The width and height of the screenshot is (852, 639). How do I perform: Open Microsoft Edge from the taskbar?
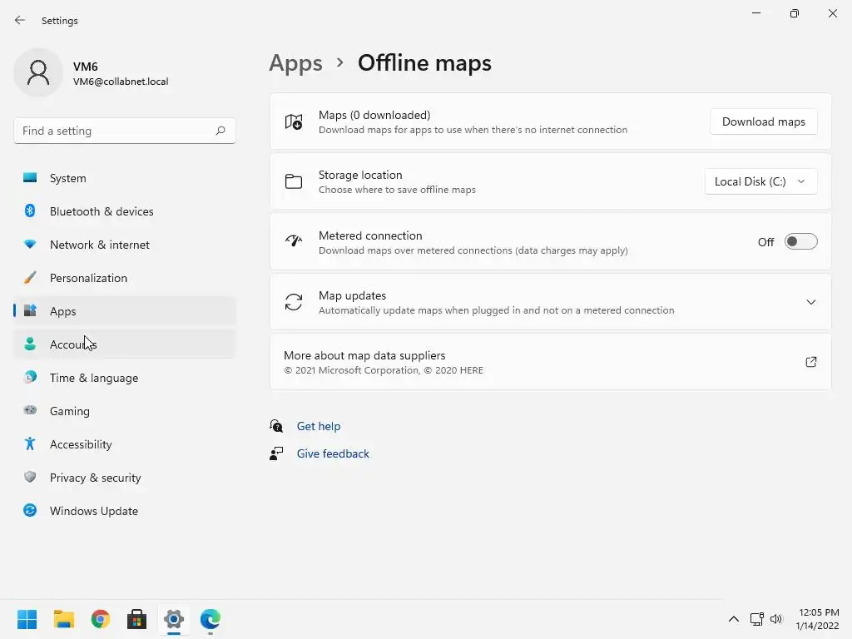click(x=210, y=619)
